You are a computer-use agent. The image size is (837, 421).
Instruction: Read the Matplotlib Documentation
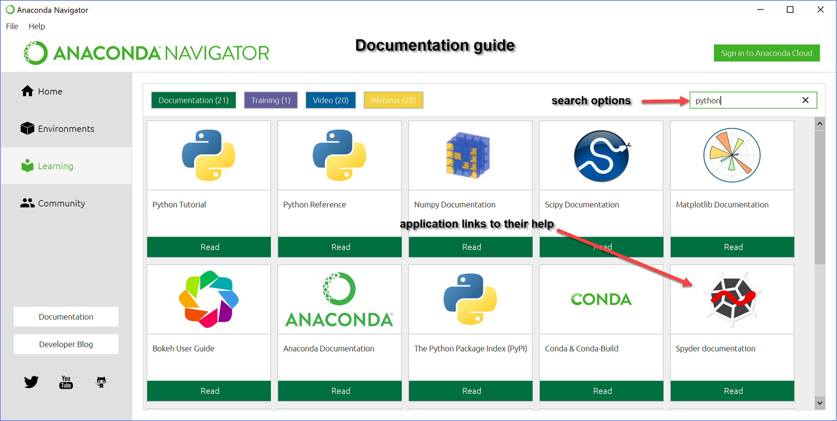click(x=732, y=247)
